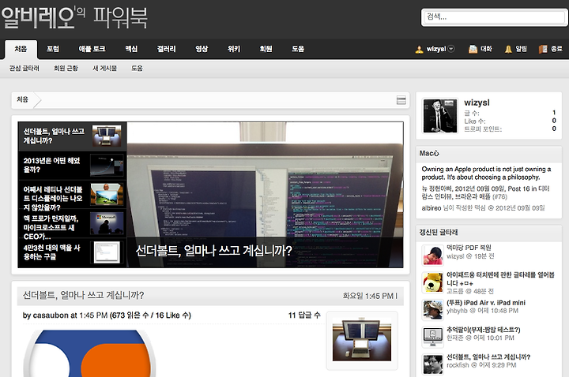Open the 회원 members tab

tap(266, 49)
